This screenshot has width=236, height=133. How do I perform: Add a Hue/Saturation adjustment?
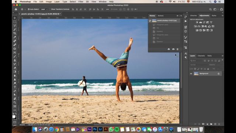(195, 26)
